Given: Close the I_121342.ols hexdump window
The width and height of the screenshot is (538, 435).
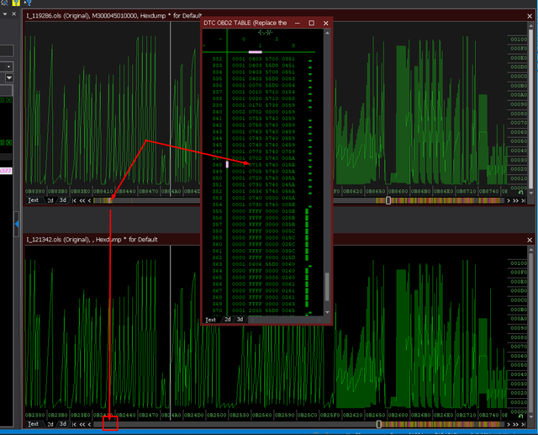Looking at the screenshot, I should pyautogui.click(x=530, y=240).
